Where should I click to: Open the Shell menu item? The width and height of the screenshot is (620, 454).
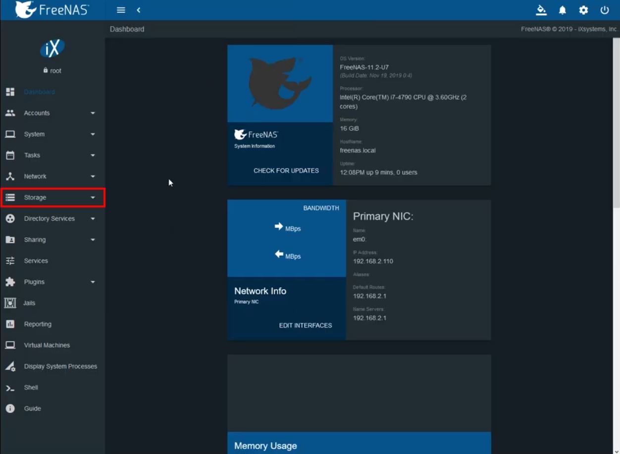[52, 388]
